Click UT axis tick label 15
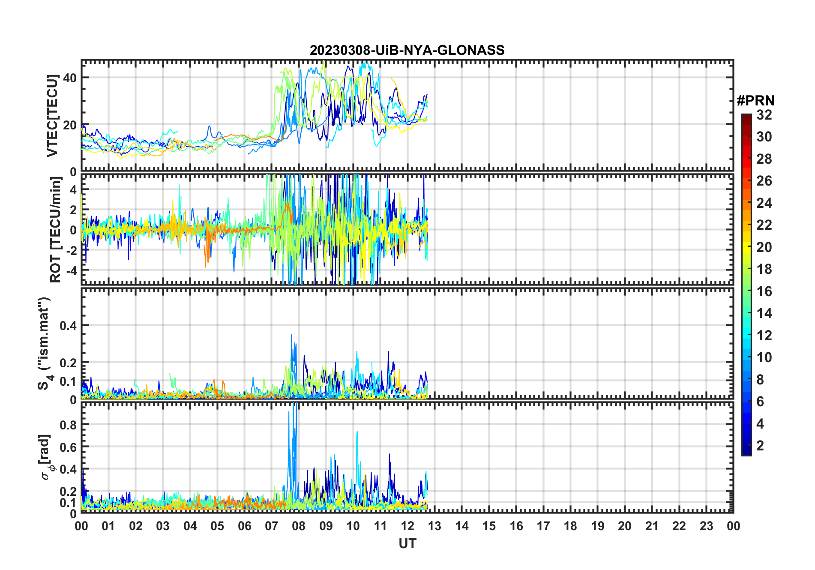Image resolution: width=815 pixels, height=570 pixels. [489, 526]
